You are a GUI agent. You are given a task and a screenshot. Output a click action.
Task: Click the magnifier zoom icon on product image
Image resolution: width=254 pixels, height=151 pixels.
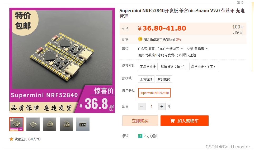click(x=111, y=109)
